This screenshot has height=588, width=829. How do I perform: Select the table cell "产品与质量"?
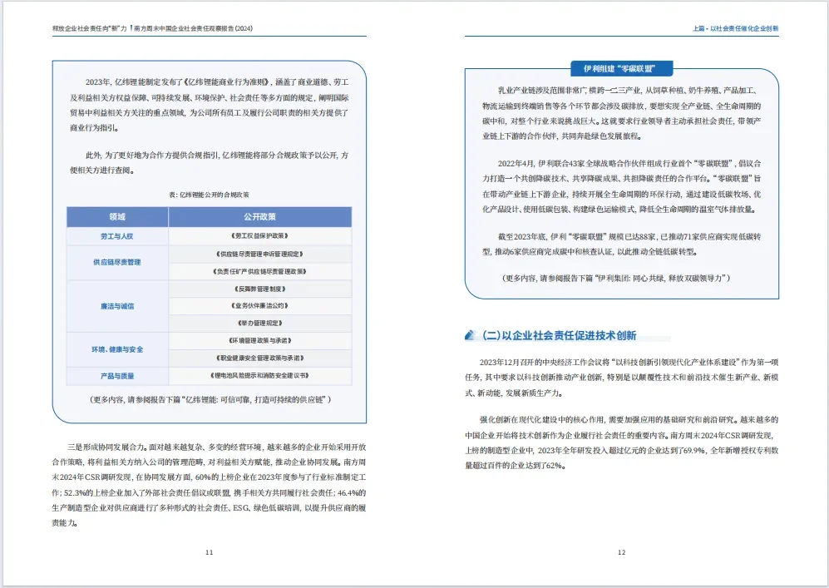(117, 376)
